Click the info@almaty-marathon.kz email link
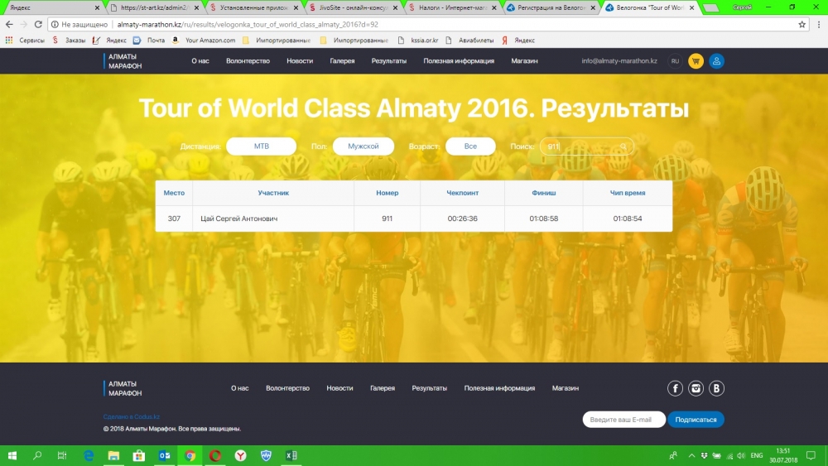The width and height of the screenshot is (828, 466). 620,61
